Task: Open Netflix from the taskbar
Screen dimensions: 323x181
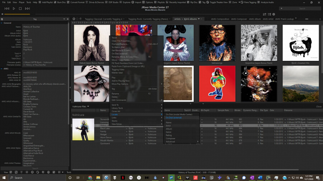Action: click(123, 178)
